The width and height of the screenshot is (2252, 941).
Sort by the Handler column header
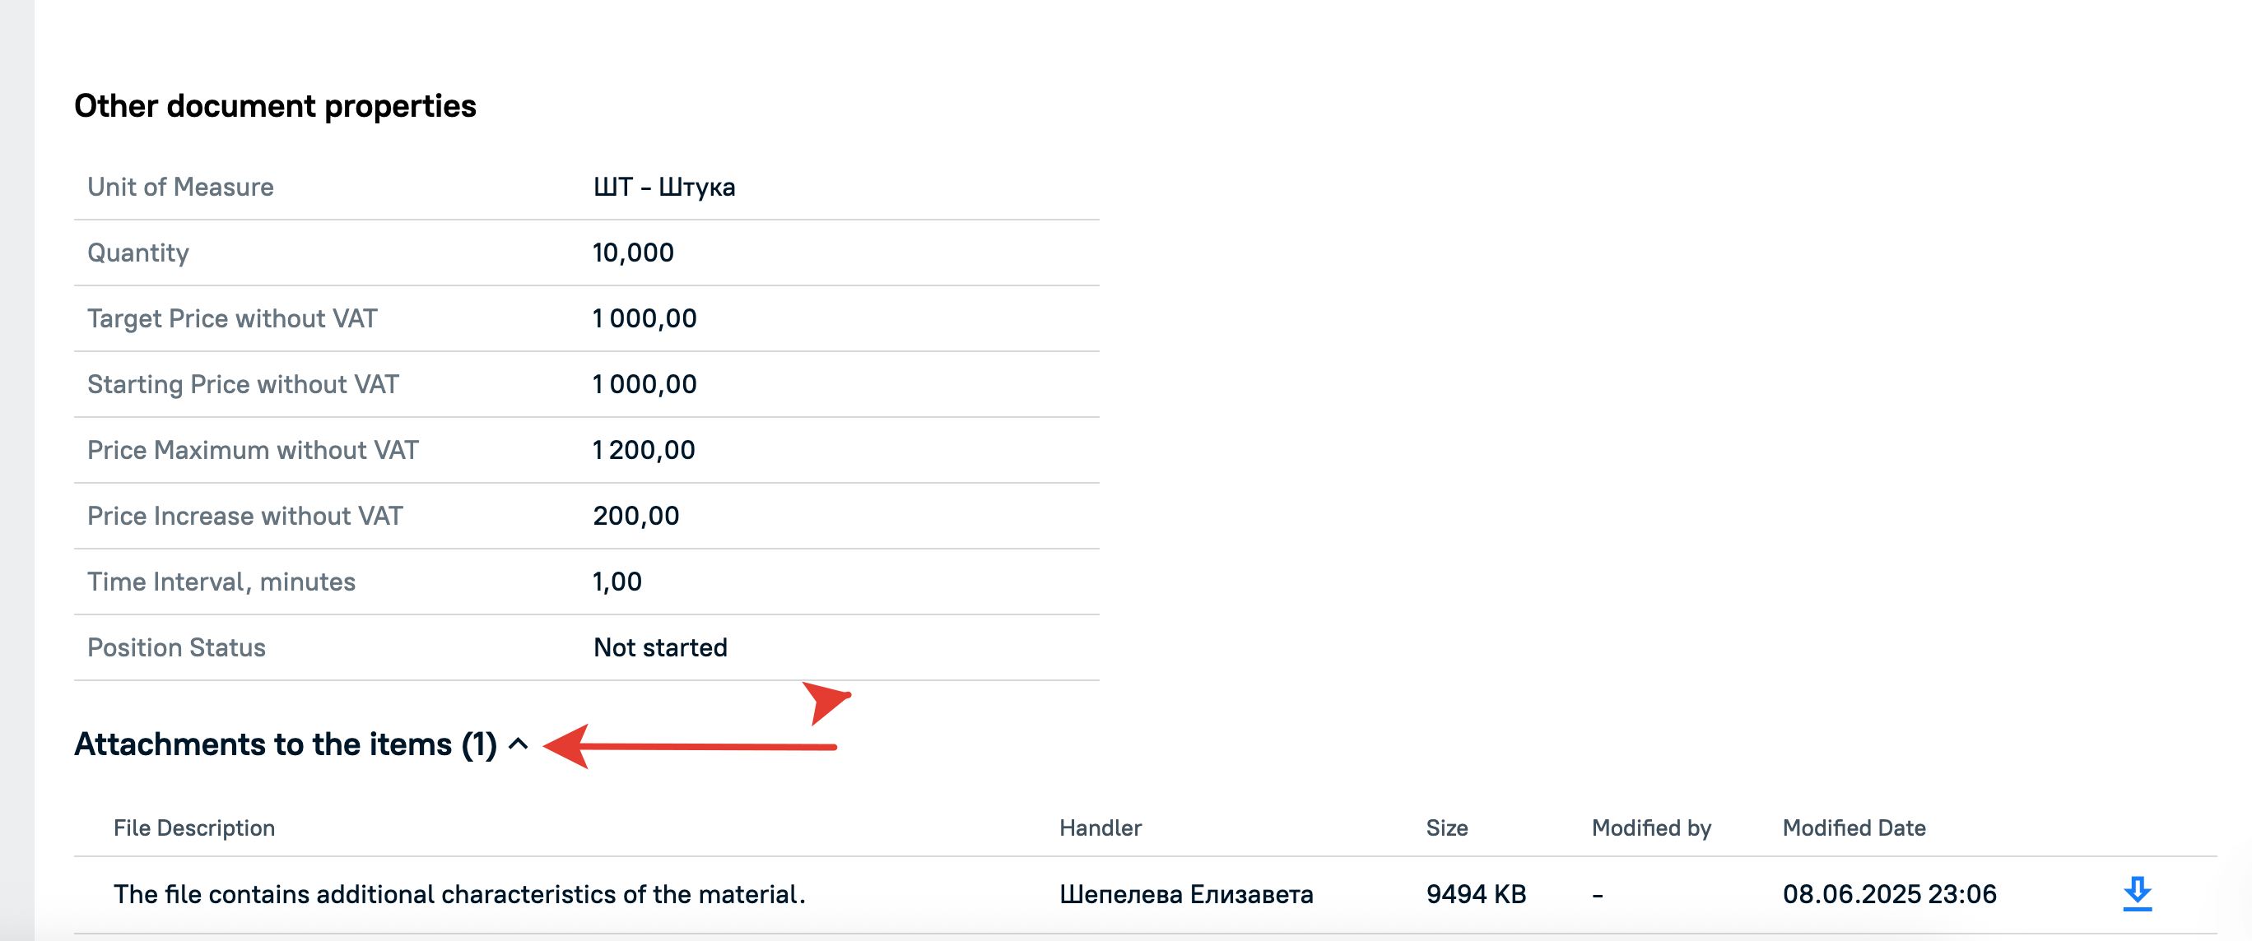tap(1100, 827)
